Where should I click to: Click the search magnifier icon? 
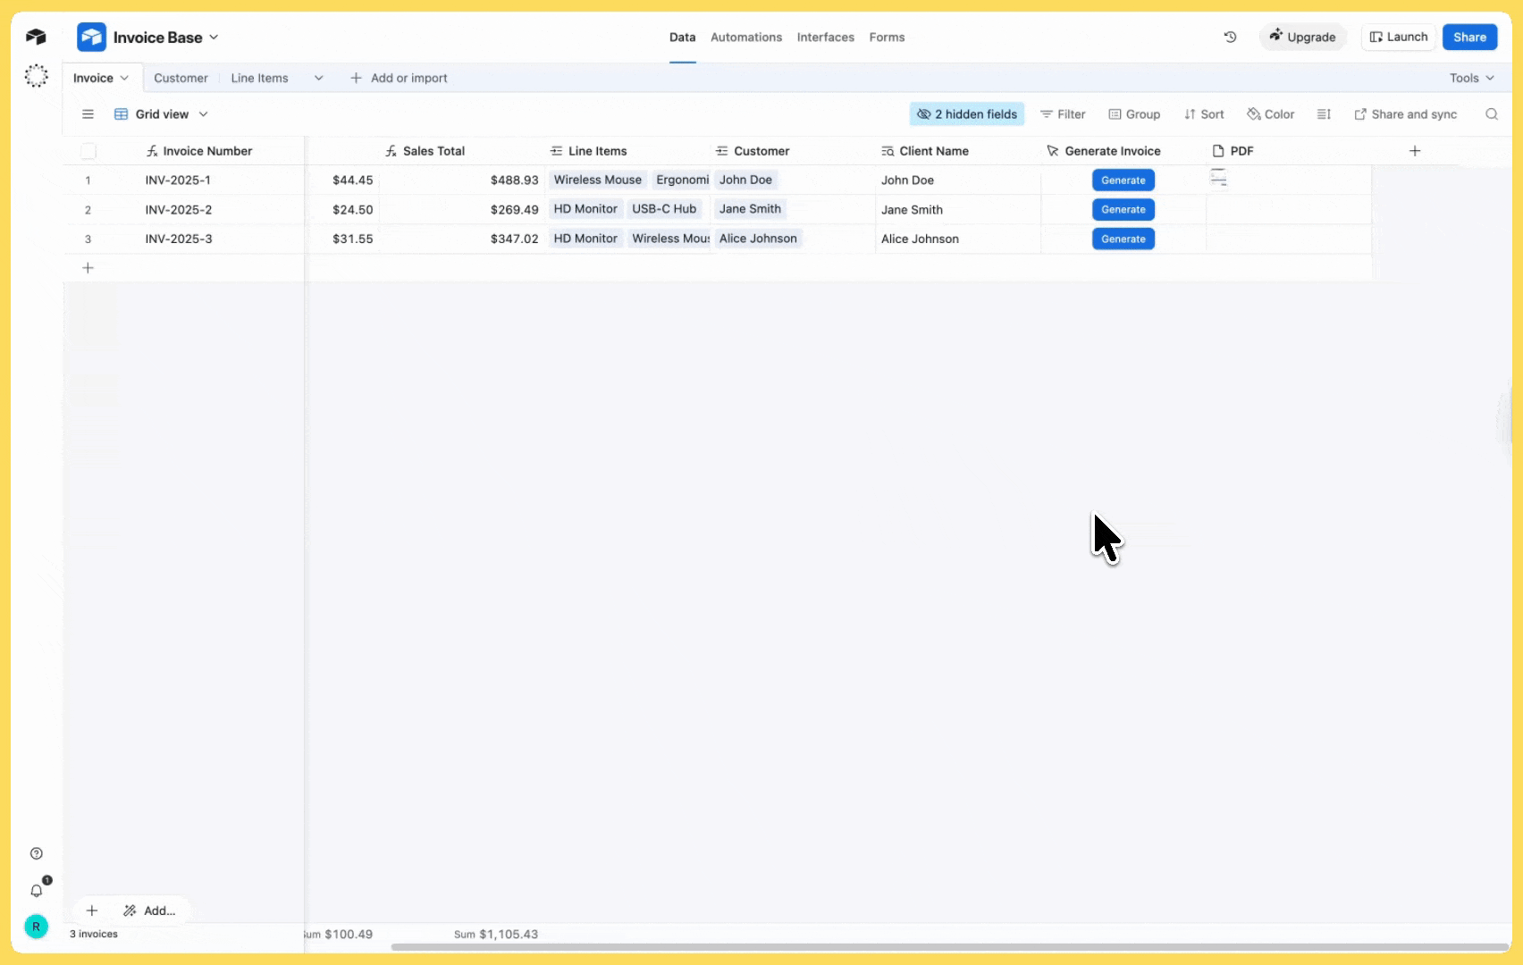pyautogui.click(x=1491, y=114)
